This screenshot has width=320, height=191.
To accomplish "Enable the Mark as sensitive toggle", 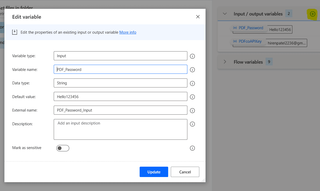I will coord(63,148).
